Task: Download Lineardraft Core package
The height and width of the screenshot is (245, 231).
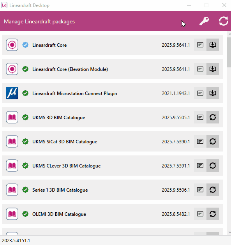Action: 213,45
